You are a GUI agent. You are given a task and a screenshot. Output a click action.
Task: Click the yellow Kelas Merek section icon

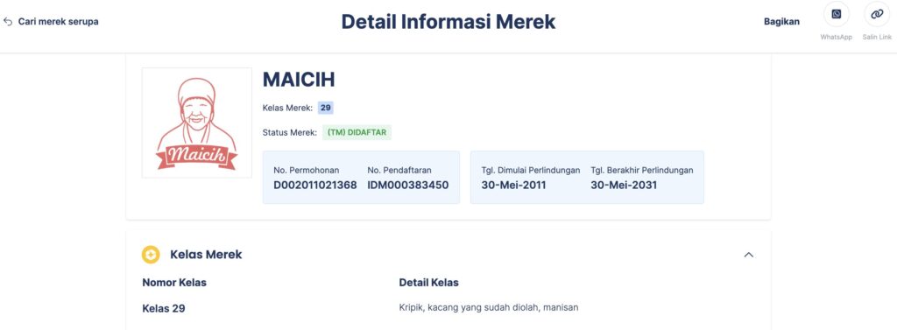tap(151, 255)
